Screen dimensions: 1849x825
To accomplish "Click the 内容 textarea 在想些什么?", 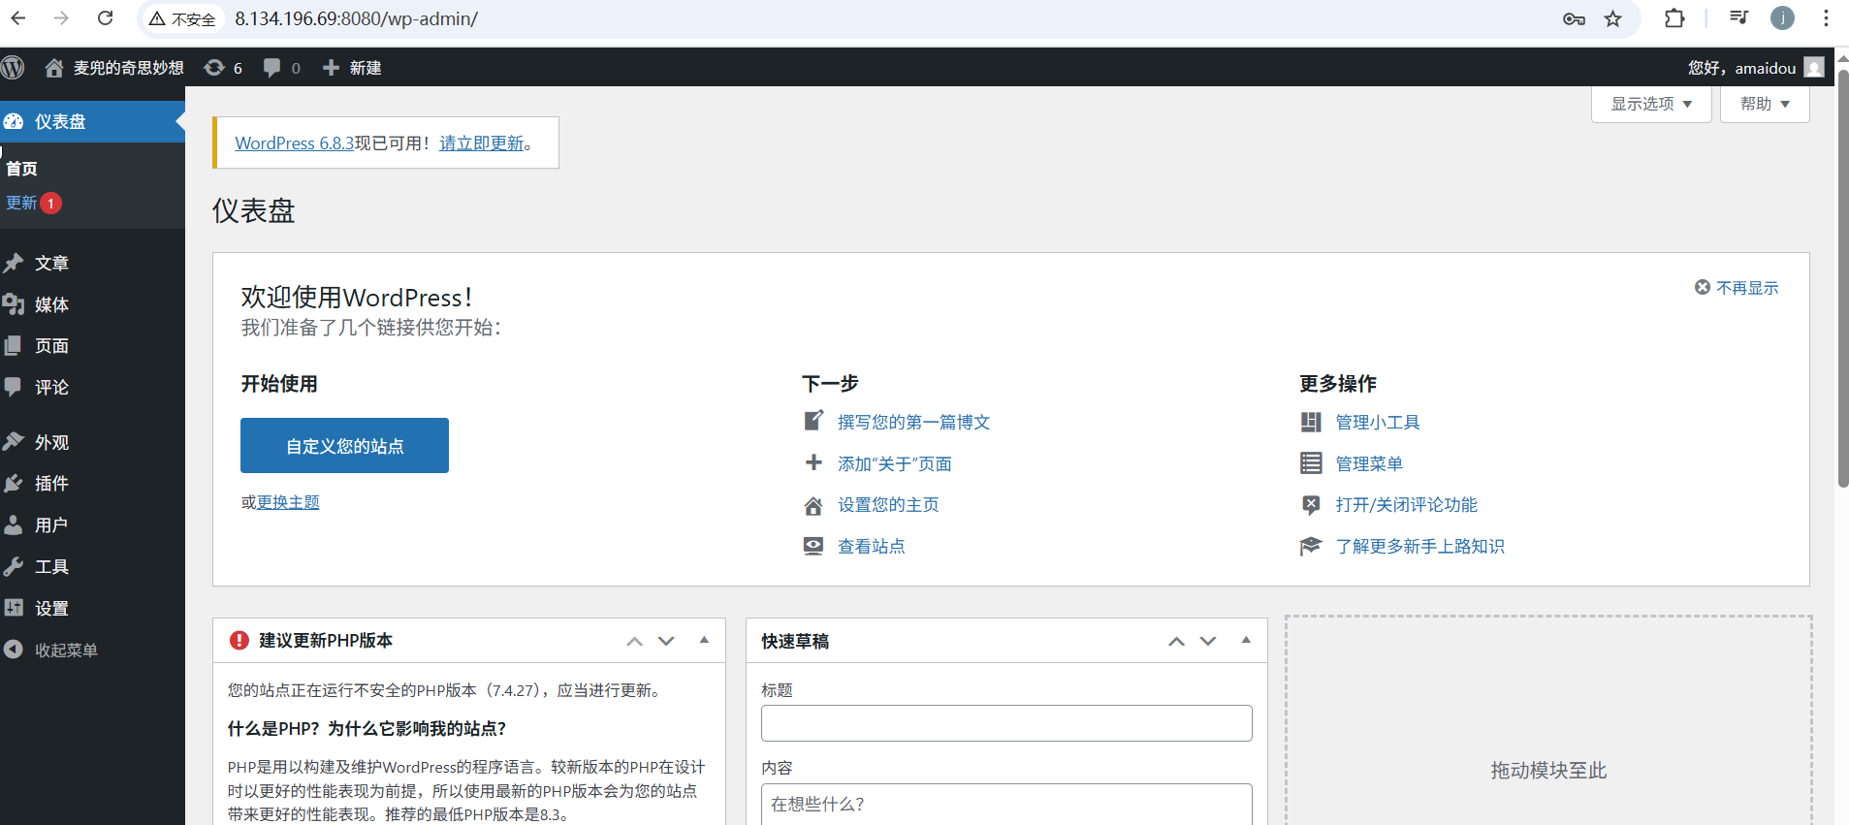I will tap(1006, 805).
